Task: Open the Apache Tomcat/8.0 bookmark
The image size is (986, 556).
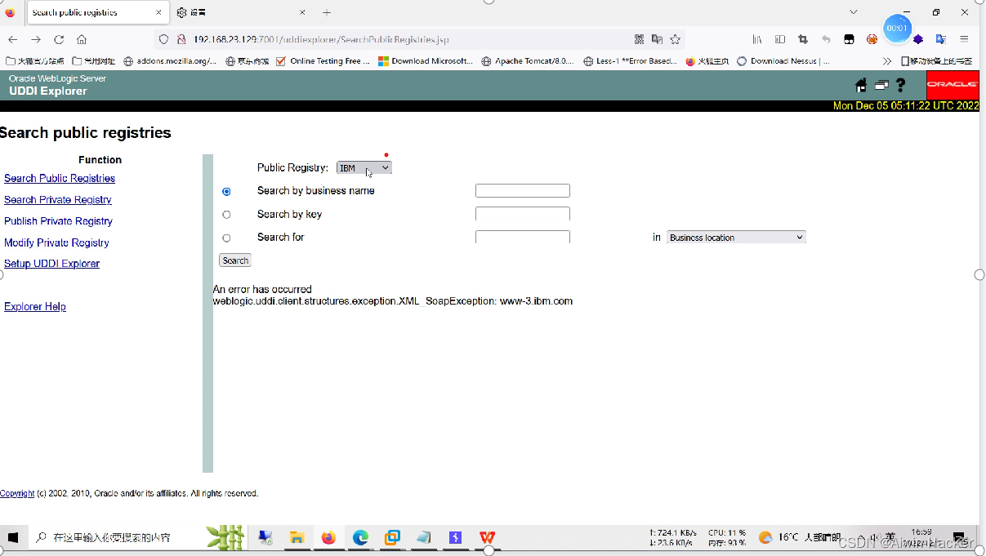Action: pos(529,60)
